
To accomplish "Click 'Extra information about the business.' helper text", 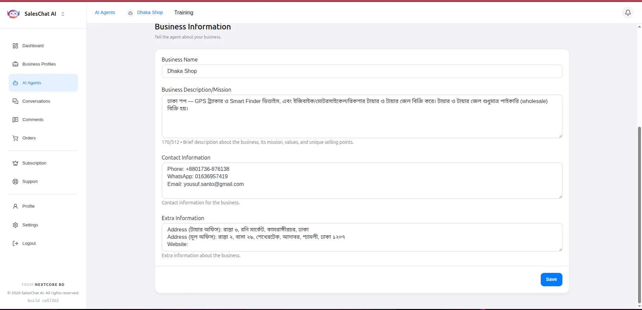I will click(201, 255).
